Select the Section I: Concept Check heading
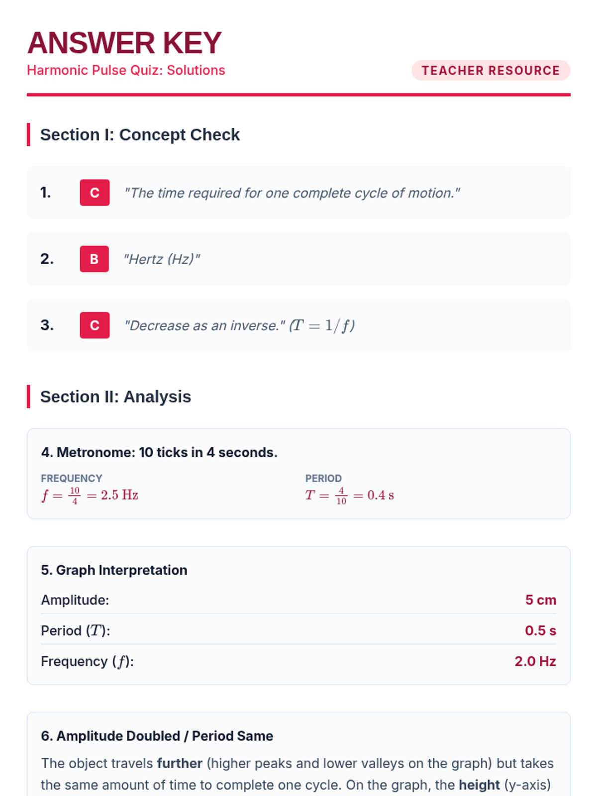This screenshot has height=796, width=597. [x=140, y=135]
